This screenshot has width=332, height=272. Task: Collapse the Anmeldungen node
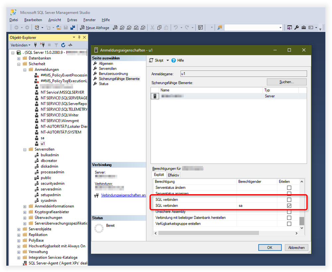(x=25, y=70)
